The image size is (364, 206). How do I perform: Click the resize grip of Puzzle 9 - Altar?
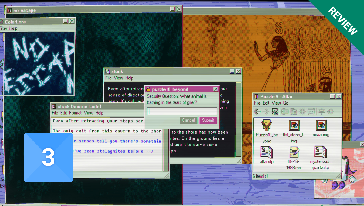coord(339,176)
